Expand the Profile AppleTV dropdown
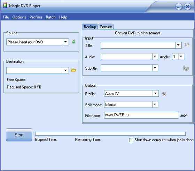The height and width of the screenshot is (171, 195). (156, 93)
